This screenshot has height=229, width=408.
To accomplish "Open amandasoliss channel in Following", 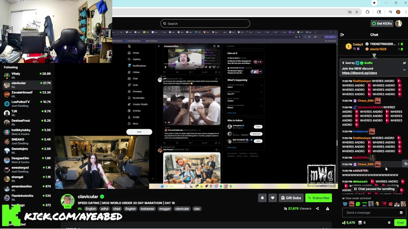I will [27, 188].
